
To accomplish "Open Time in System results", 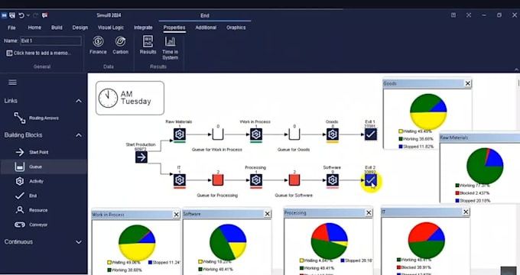I will 170,48.
